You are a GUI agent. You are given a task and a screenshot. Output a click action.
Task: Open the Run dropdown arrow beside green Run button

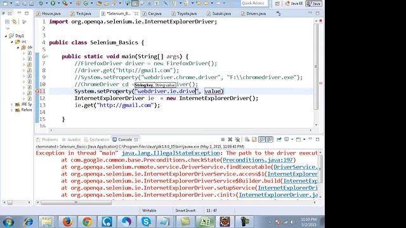58,3
